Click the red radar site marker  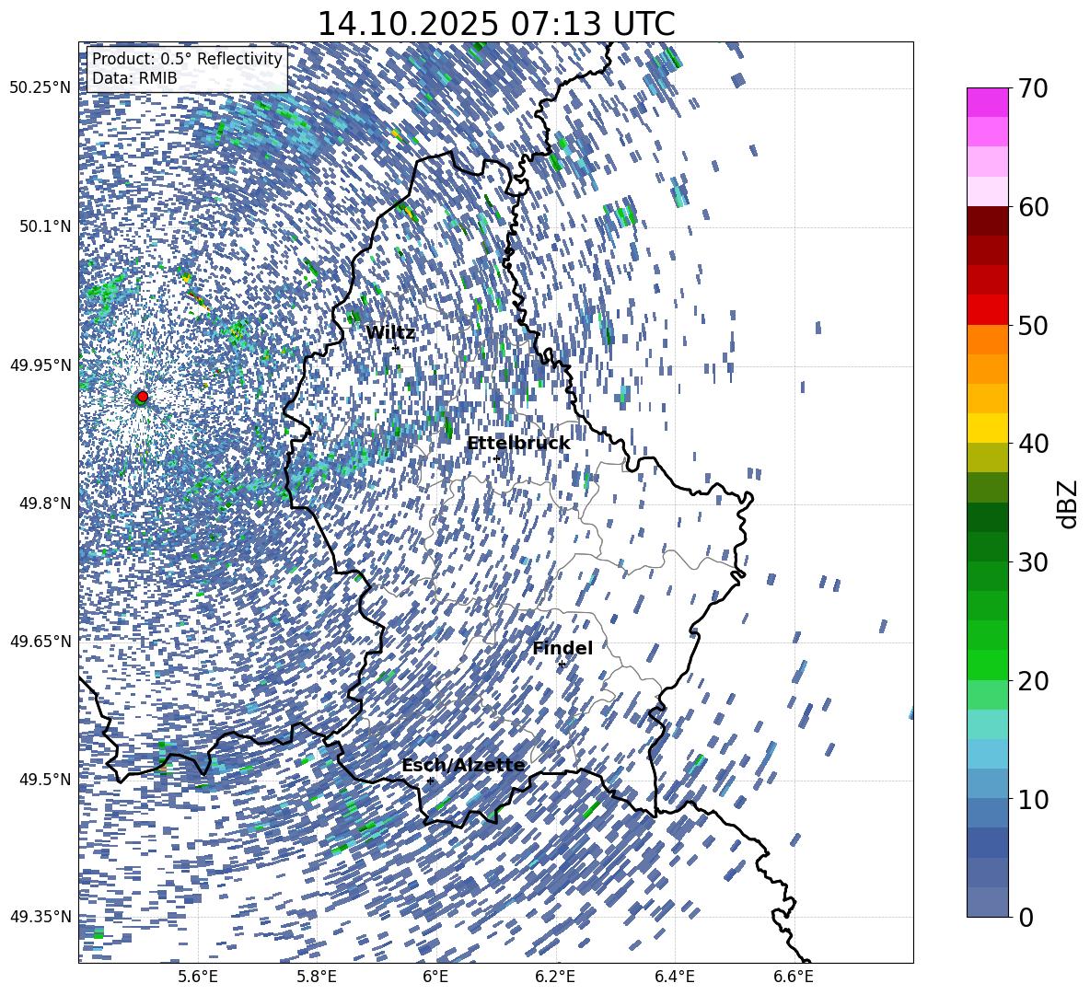coord(142,397)
